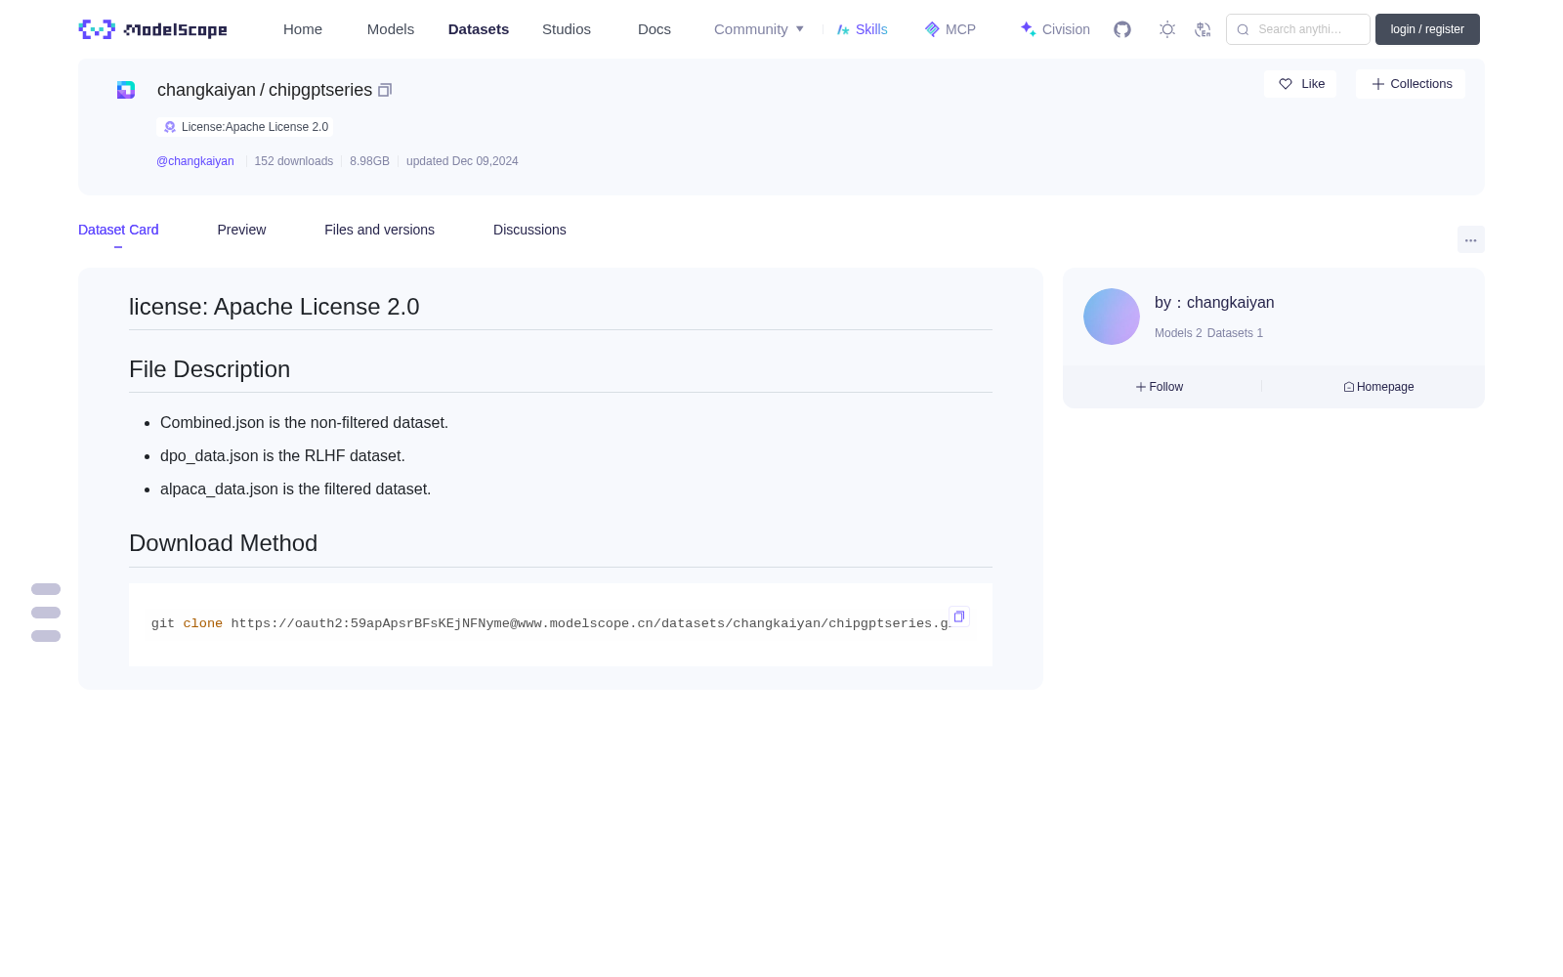Viewport: 1563px width, 977px height.
Task: Open the Docs page
Action: pos(655,29)
